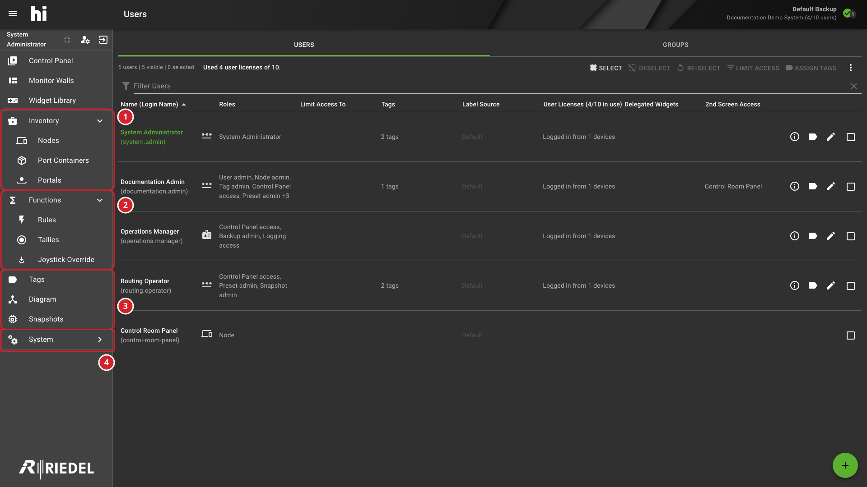Click tag icon for System Administrator row
The height and width of the screenshot is (487, 867).
813,137
